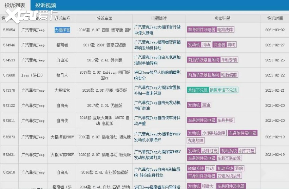Click the 半轴渗油 issue tag

[x=229, y=60]
